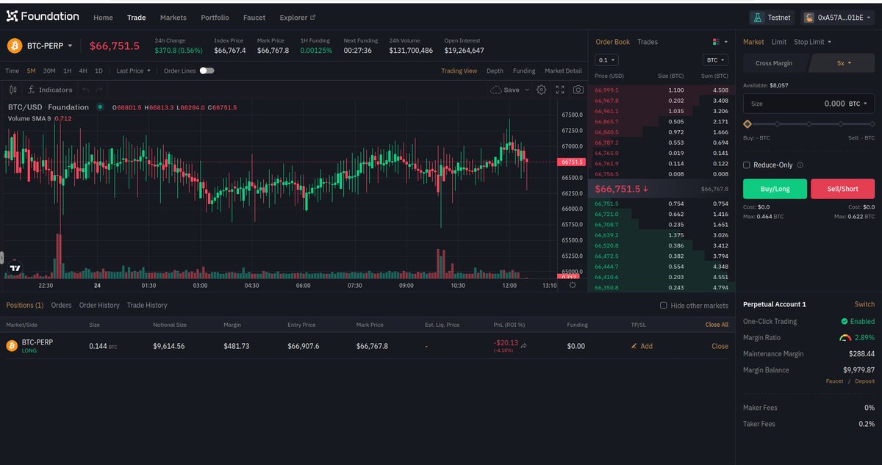Image resolution: width=882 pixels, height=465 pixels.
Task: Click the green One-Click Trading Enabled check icon
Action: pos(845,321)
